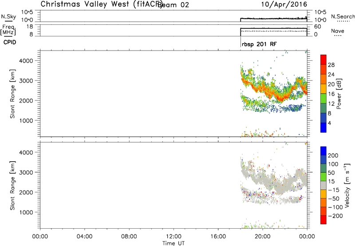Select the 'Beam 02' label in the title
This screenshot has width=355, height=246.
tap(173, 5)
